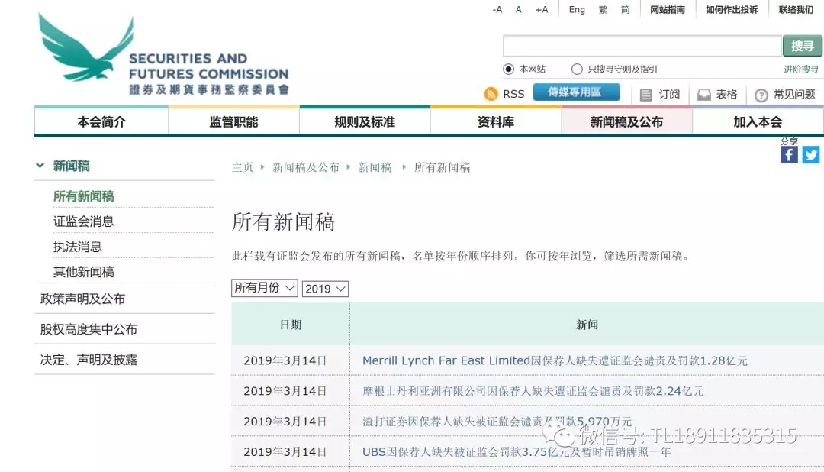Go to 新闻稿及公布 breadcrumb
The width and height of the screenshot is (824, 472).
click(305, 167)
